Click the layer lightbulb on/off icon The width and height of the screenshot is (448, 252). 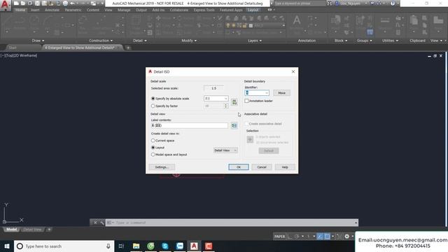coord(228,25)
